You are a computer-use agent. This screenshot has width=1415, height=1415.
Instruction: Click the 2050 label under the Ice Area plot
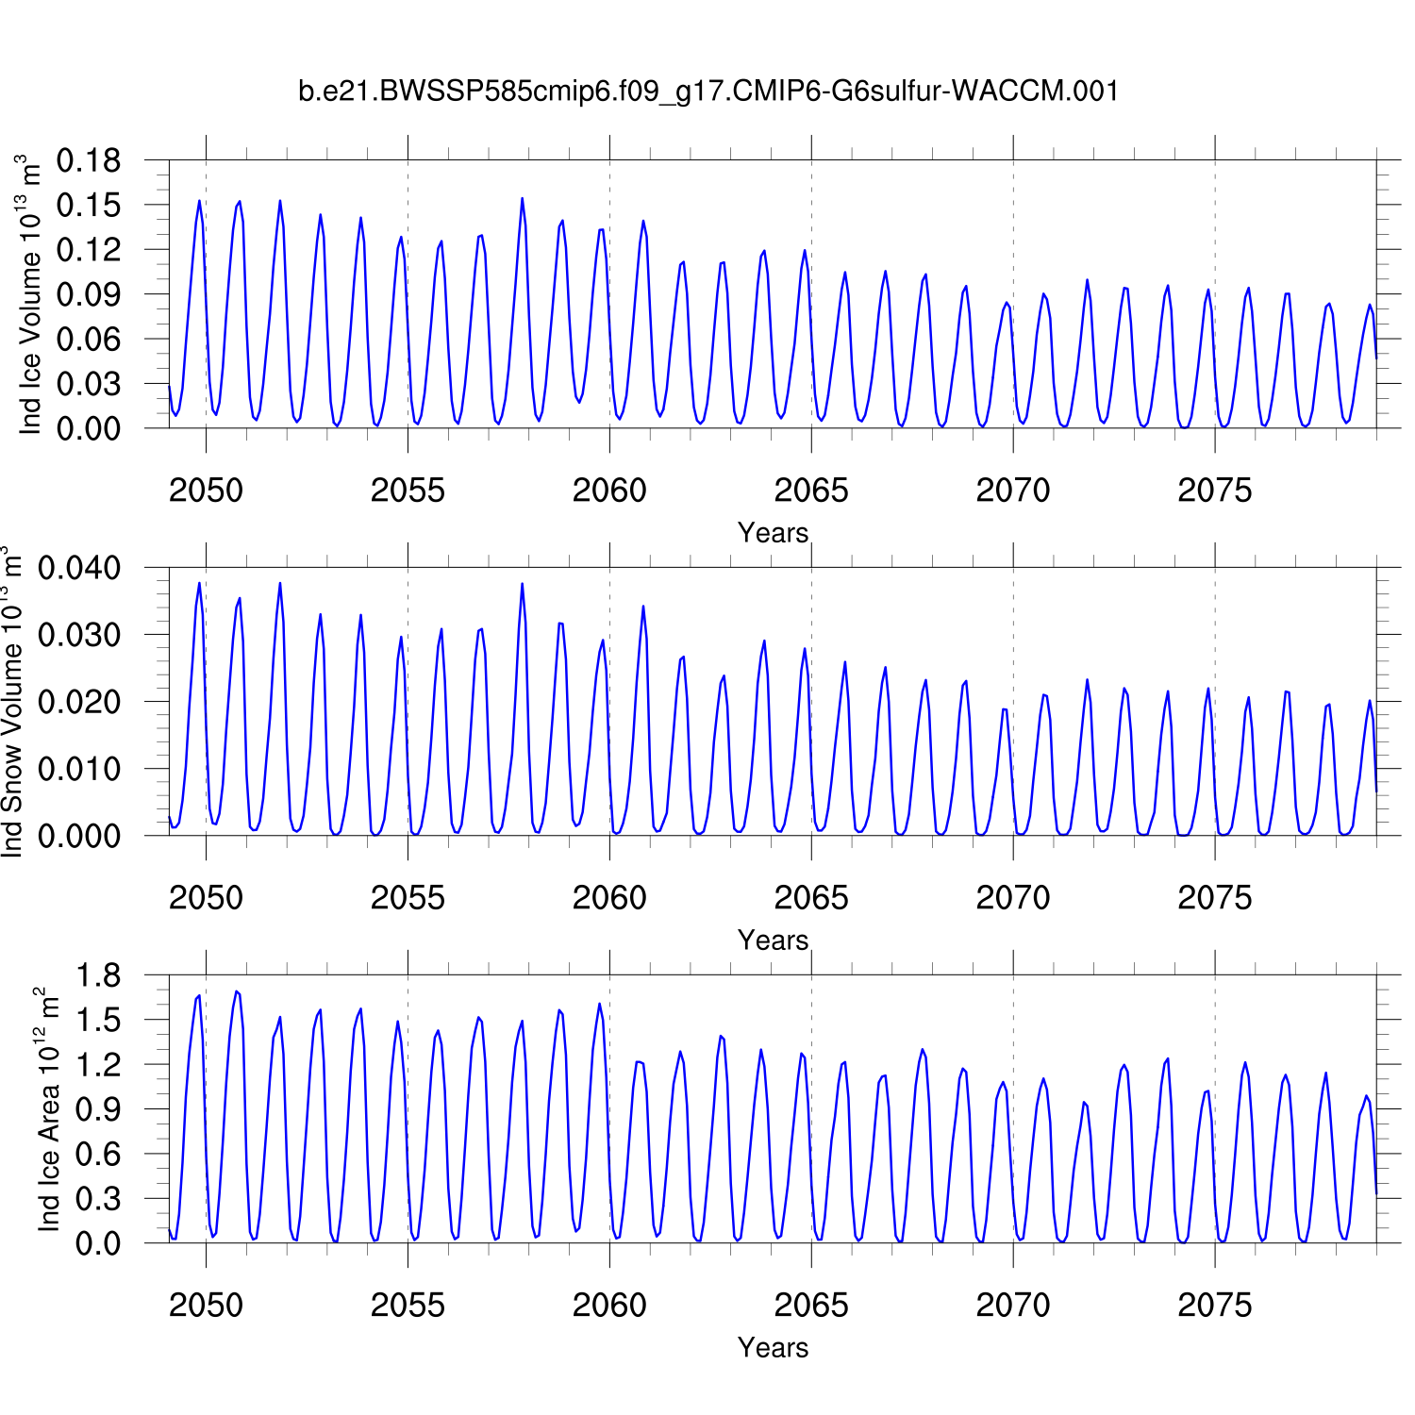[206, 1306]
